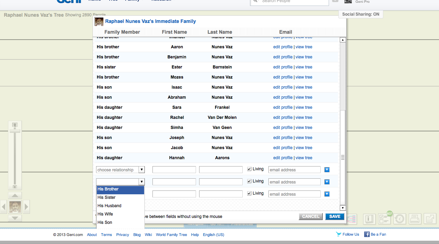439x244 pixels.
Task: Click the tree revision history icon
Action: tap(399, 219)
